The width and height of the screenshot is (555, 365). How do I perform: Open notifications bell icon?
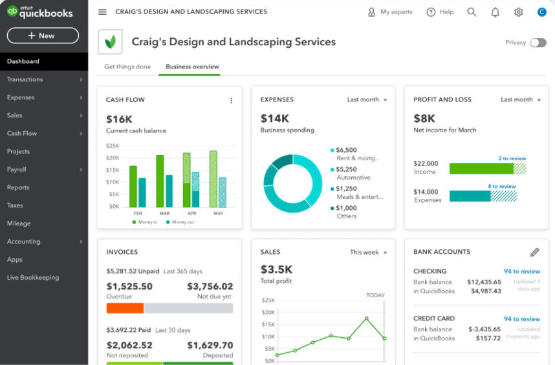tap(495, 12)
